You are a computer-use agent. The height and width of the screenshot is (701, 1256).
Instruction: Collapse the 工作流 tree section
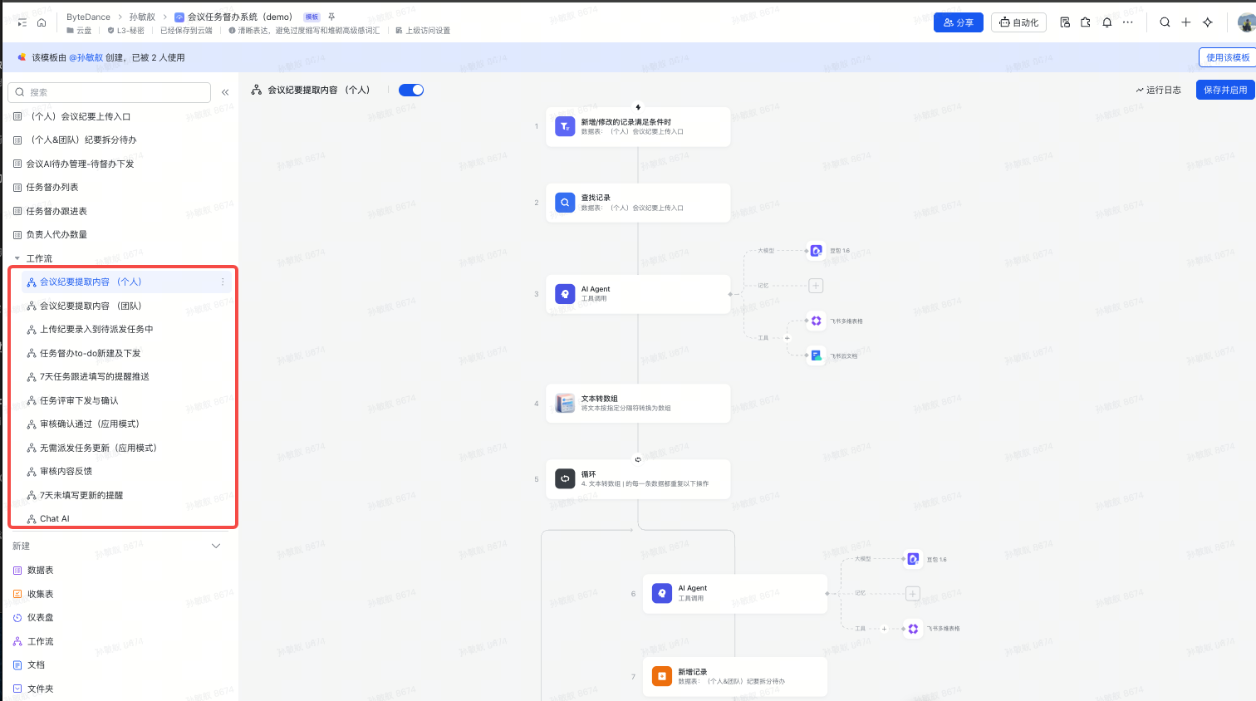(17, 258)
